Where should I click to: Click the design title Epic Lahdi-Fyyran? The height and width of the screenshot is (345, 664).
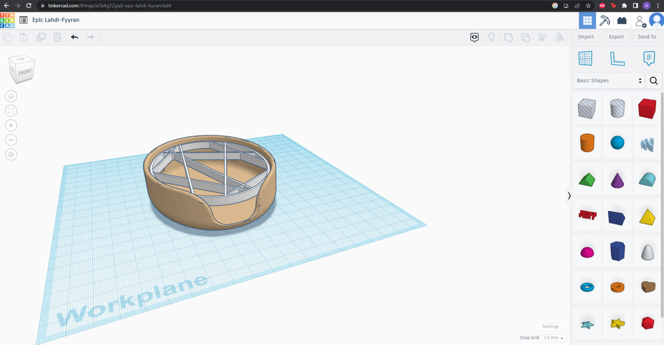pyautogui.click(x=56, y=20)
